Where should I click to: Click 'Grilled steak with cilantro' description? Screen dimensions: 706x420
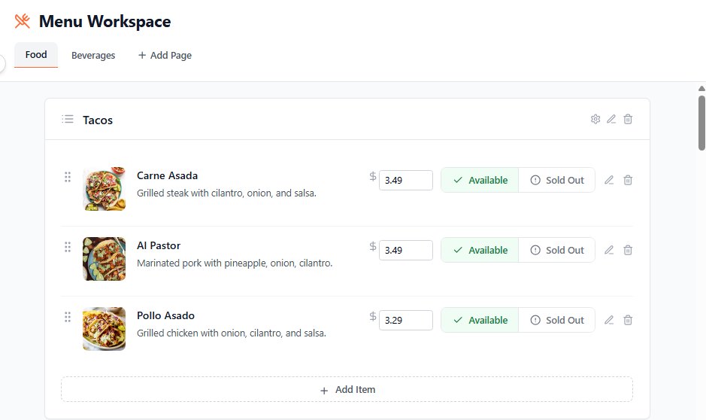pos(226,193)
